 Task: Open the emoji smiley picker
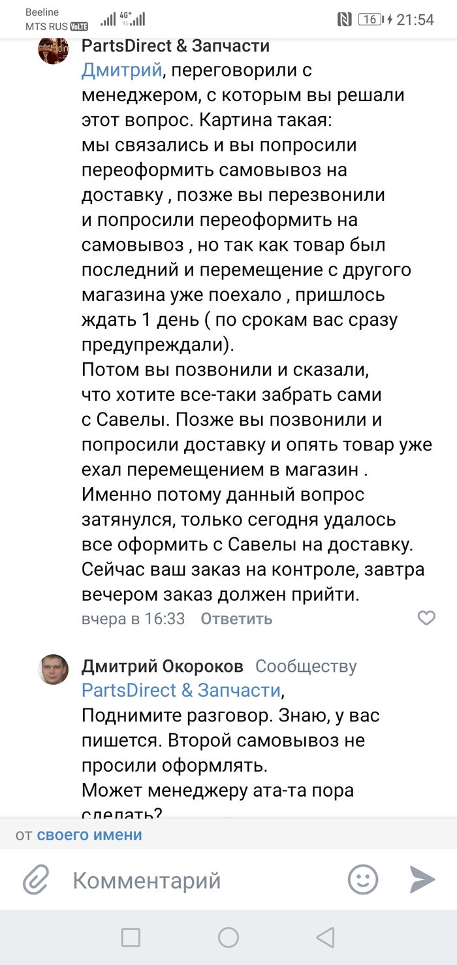tap(362, 880)
